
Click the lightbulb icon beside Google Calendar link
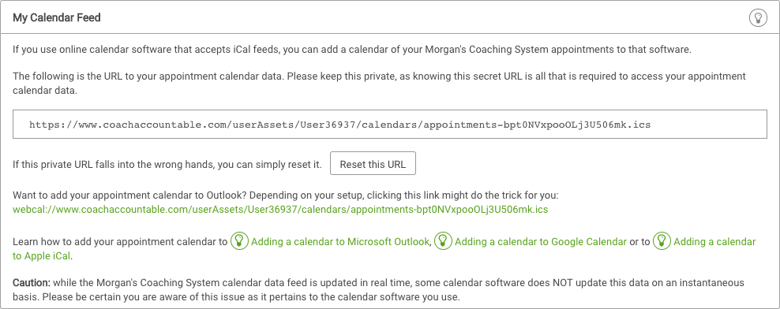[x=443, y=241]
